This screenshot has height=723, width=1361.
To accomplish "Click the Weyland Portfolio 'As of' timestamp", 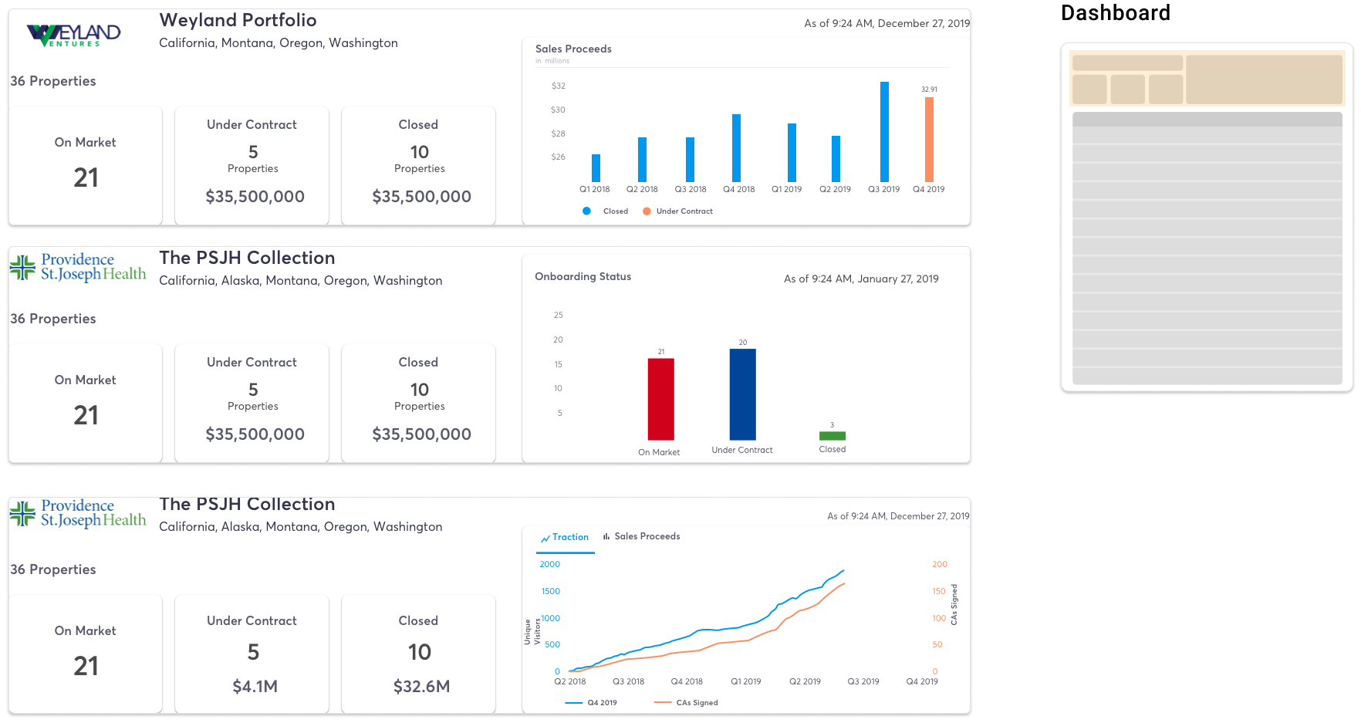I will (887, 23).
